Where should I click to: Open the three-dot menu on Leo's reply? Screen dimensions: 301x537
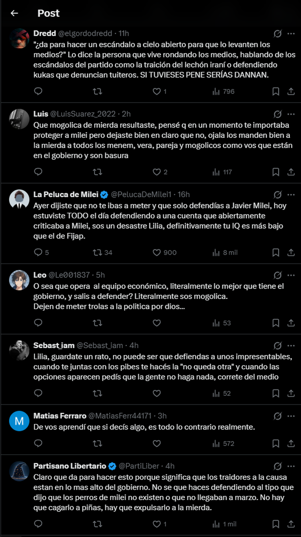tap(291, 275)
